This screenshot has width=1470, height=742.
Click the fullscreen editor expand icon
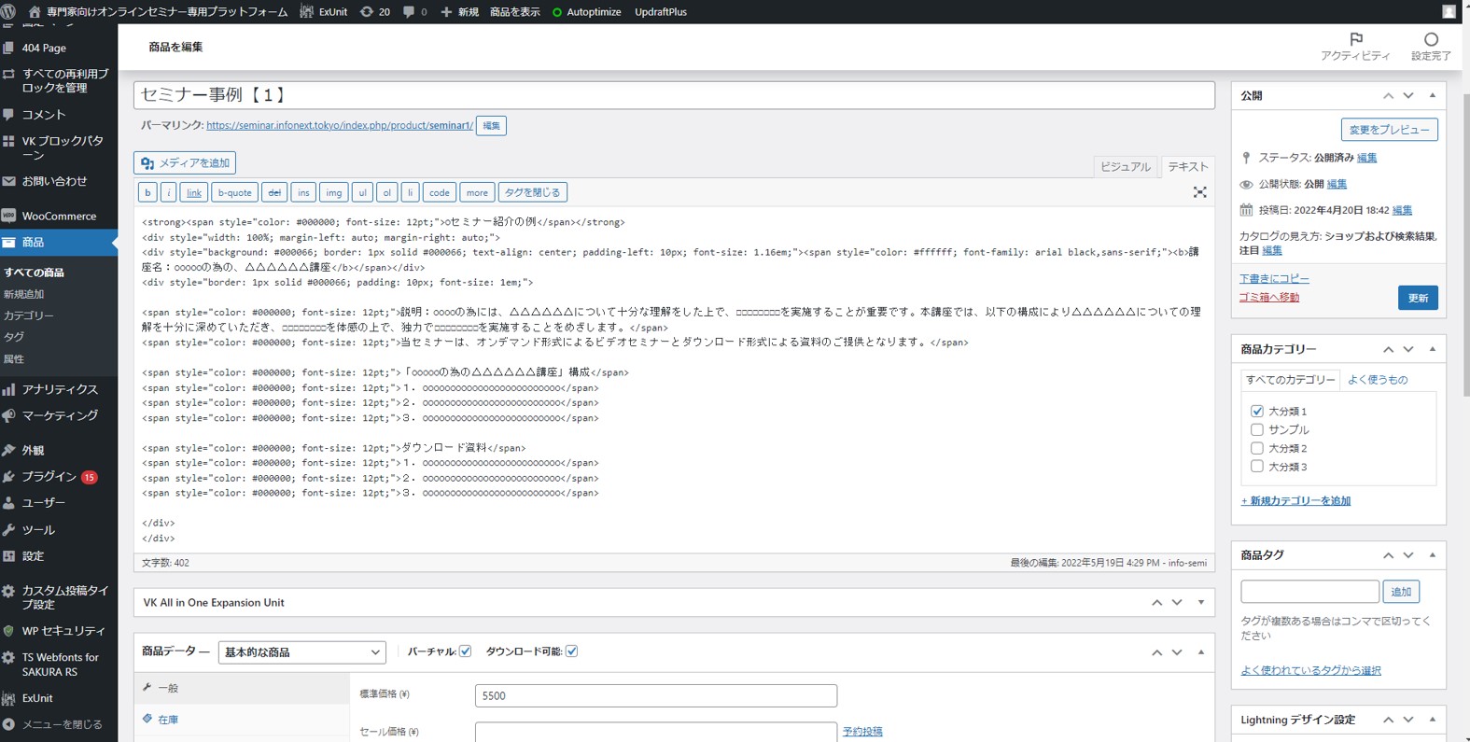tap(1199, 192)
